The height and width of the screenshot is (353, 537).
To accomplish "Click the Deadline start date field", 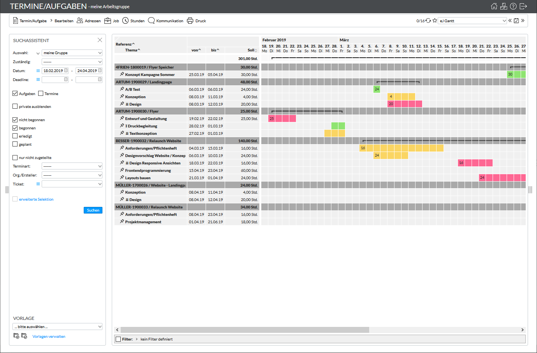I will click(x=55, y=79).
